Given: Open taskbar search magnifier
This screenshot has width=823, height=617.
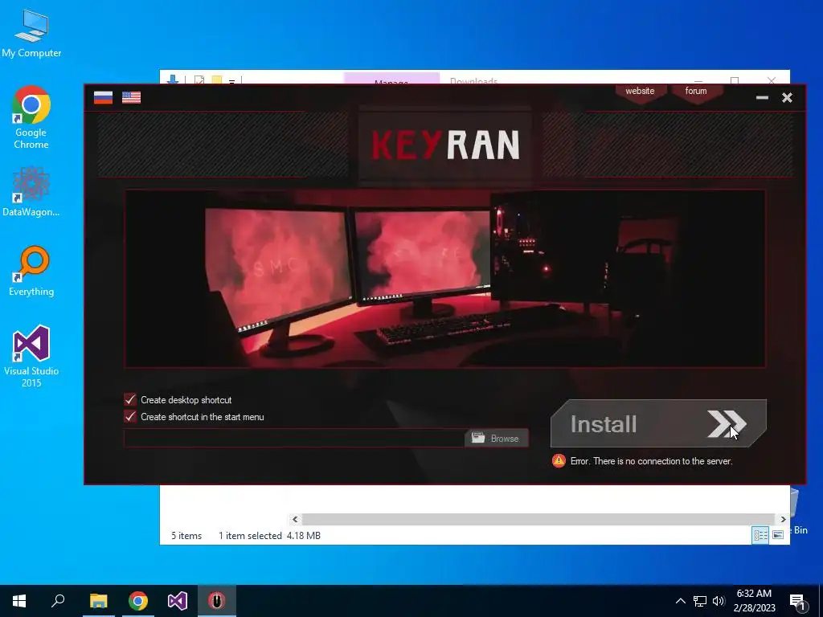Looking at the screenshot, I should click(58, 601).
